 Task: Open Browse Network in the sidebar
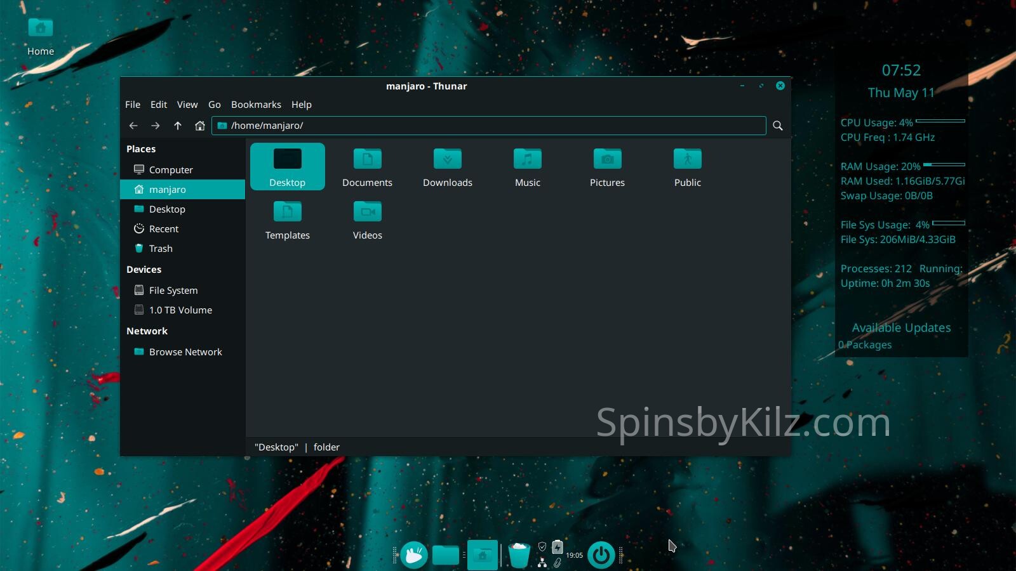click(x=185, y=352)
